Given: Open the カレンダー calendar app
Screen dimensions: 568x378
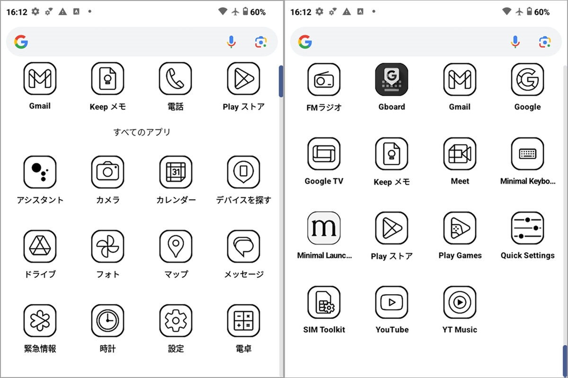Looking at the screenshot, I should (176, 172).
